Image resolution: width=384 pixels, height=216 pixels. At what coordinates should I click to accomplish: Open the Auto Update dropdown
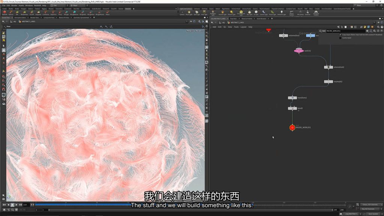[373, 214]
